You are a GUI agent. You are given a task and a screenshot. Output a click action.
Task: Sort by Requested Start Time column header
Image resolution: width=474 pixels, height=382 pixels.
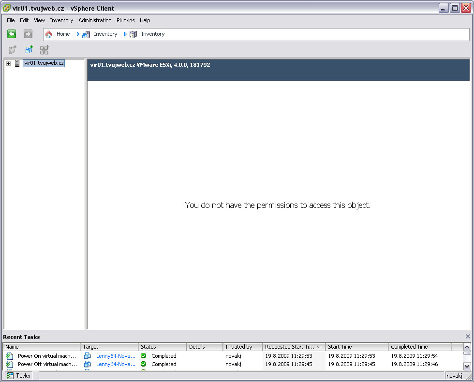click(290, 347)
